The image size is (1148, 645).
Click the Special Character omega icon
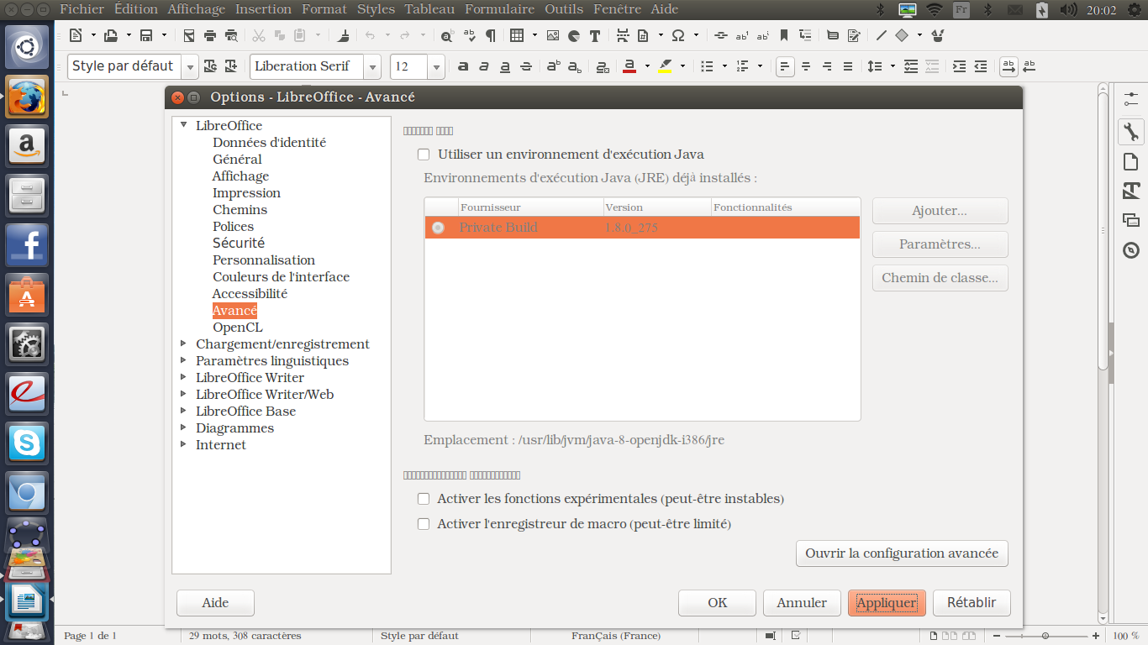pyautogui.click(x=678, y=35)
